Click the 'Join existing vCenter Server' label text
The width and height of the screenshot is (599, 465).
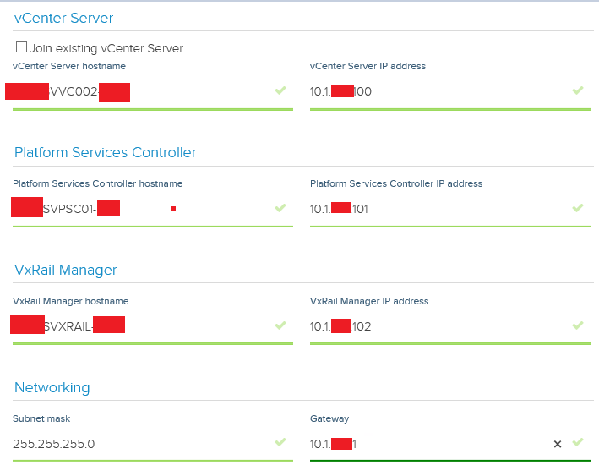106,48
